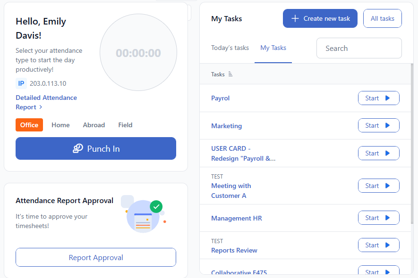Click the Tasks column header label
The height and width of the screenshot is (278, 418).
218,74
